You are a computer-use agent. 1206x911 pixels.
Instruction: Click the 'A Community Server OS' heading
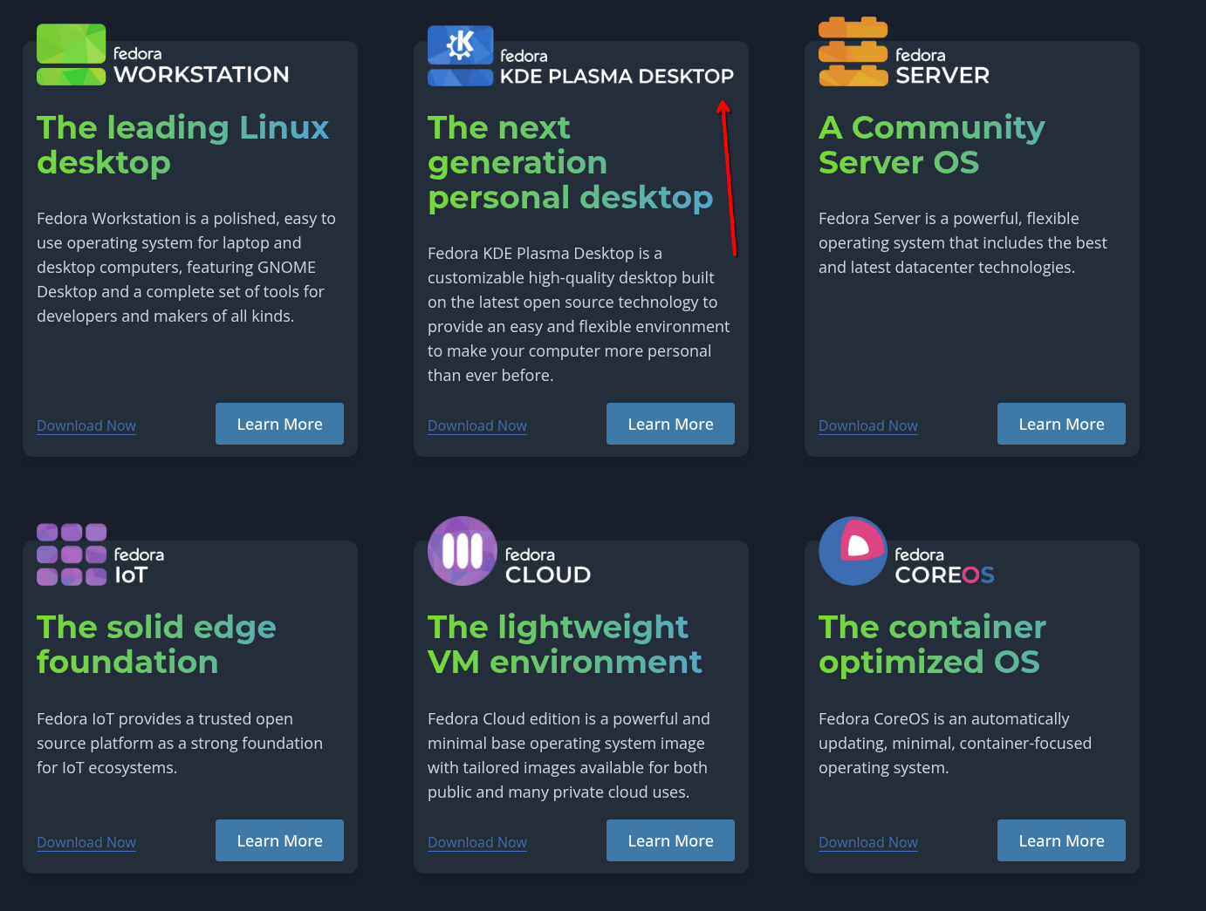pos(932,145)
